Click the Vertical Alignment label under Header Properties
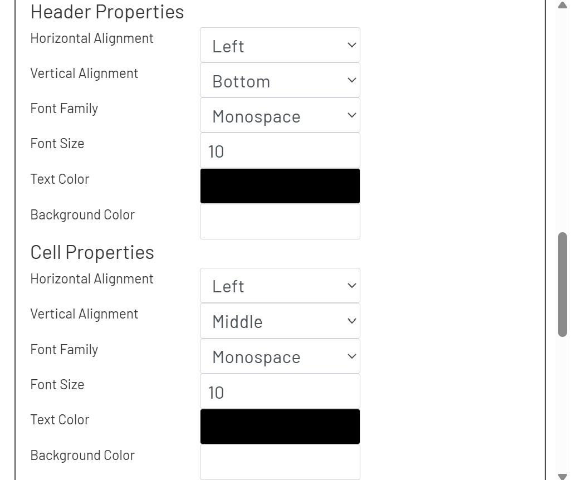The height and width of the screenshot is (480, 572). point(84,73)
